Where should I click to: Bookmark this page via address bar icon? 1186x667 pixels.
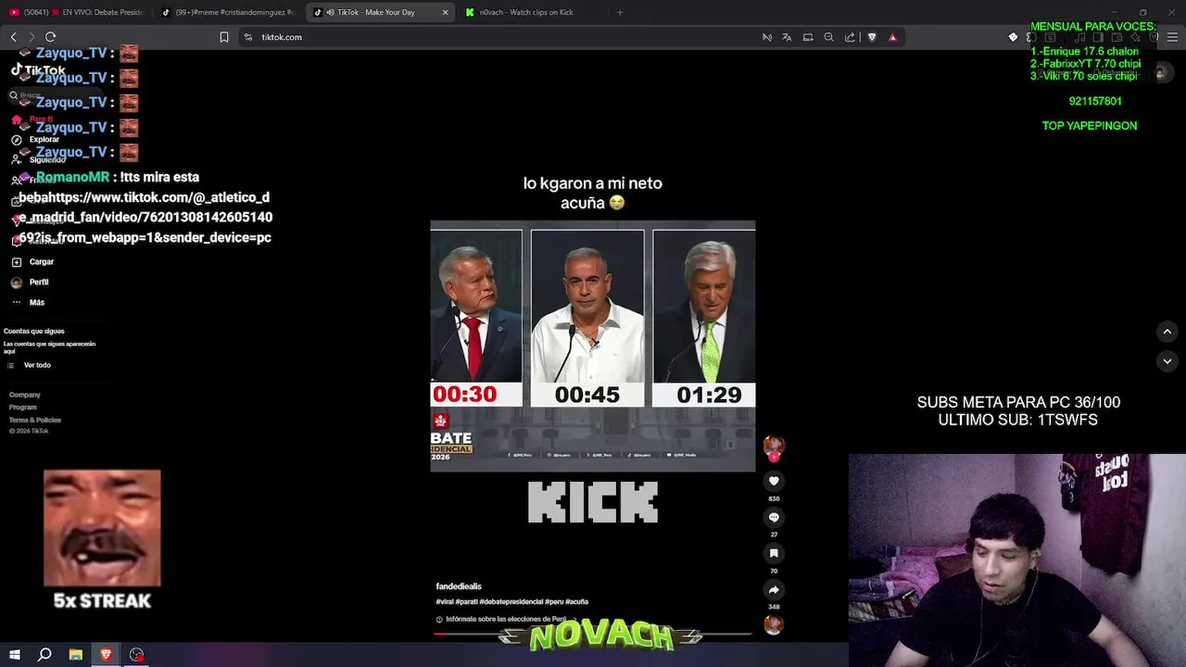click(x=223, y=37)
